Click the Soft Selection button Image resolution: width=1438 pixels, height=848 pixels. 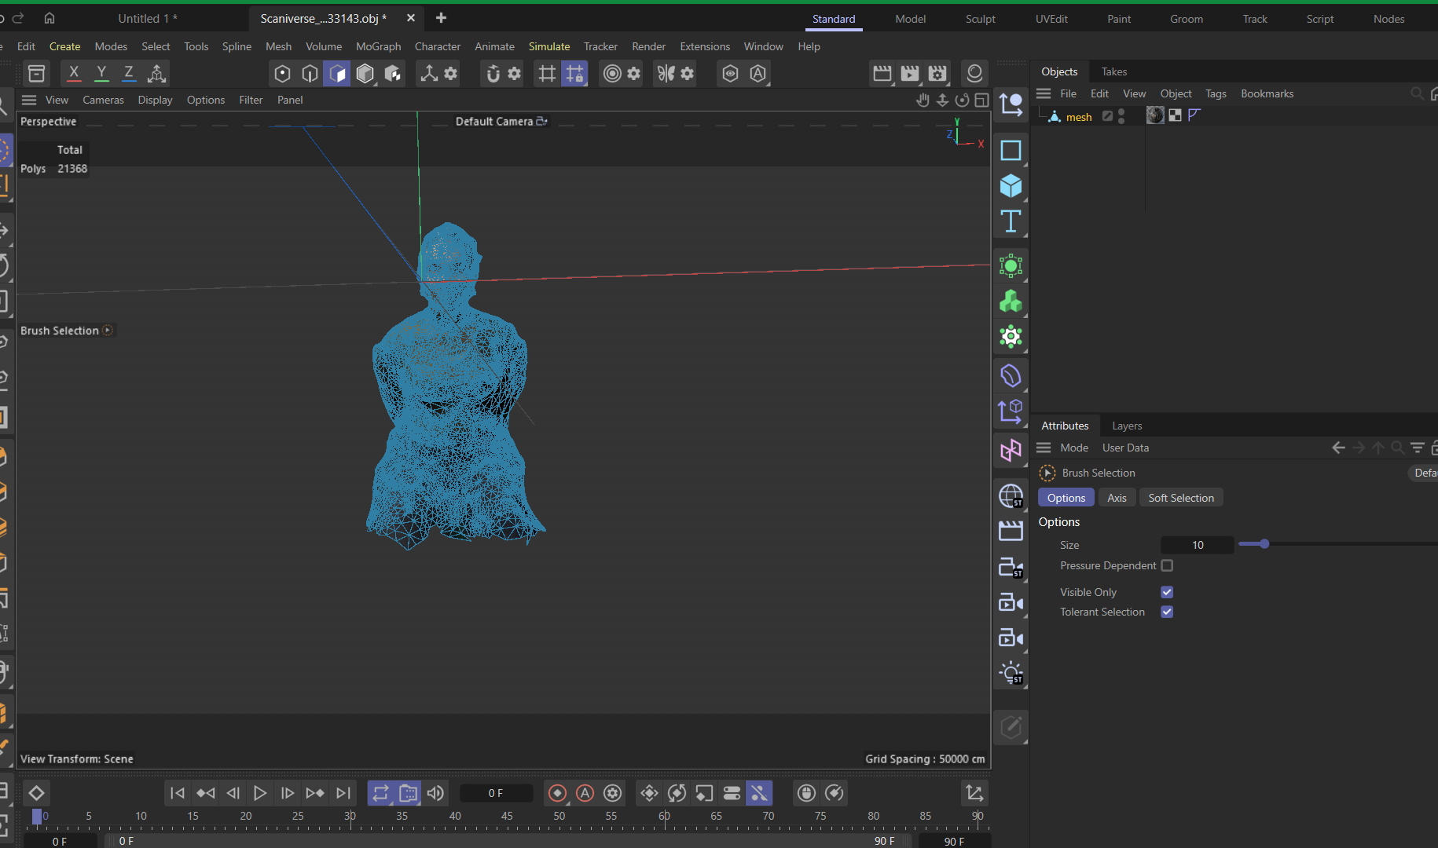click(x=1180, y=498)
